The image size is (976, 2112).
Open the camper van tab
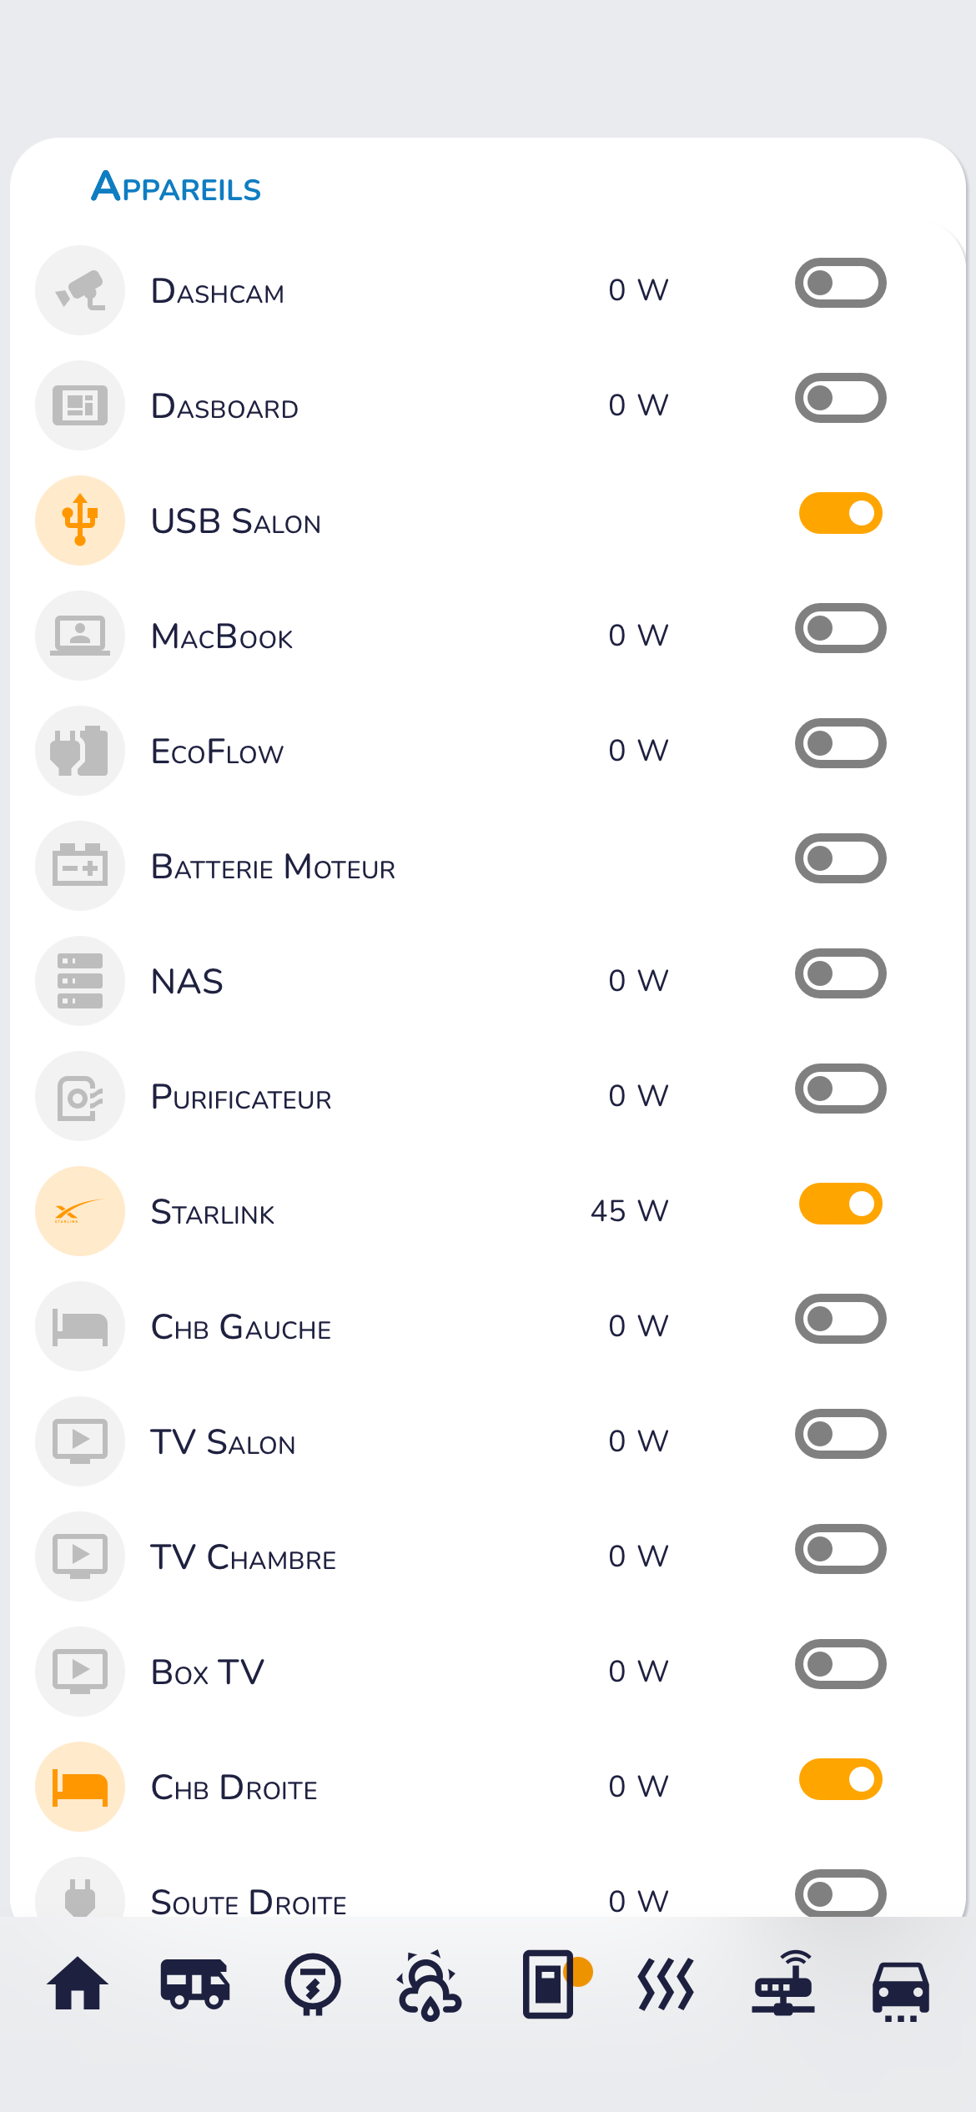[195, 1984]
